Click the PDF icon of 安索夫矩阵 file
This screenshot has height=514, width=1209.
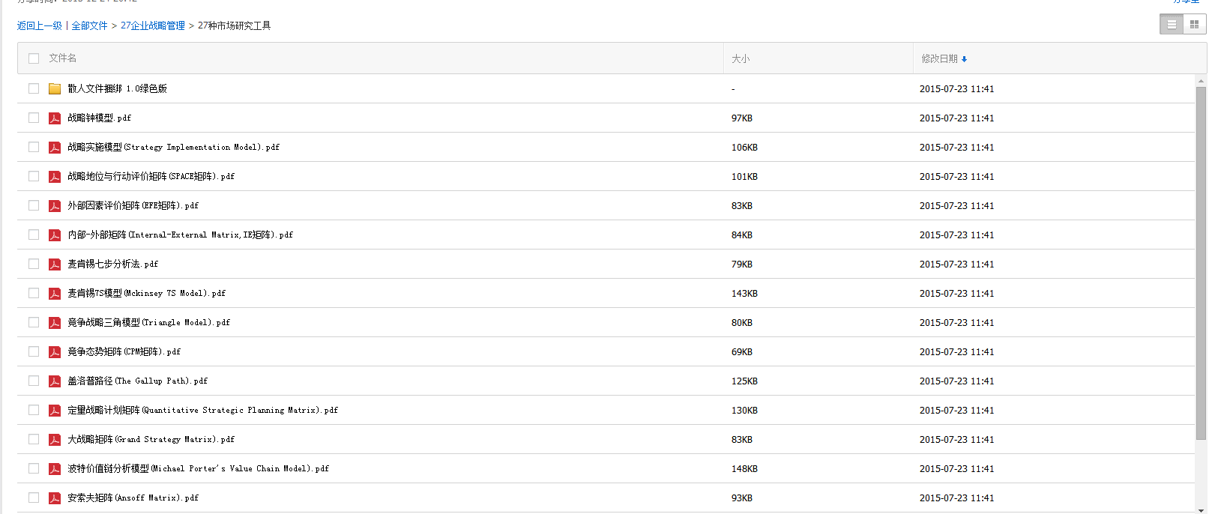point(55,498)
